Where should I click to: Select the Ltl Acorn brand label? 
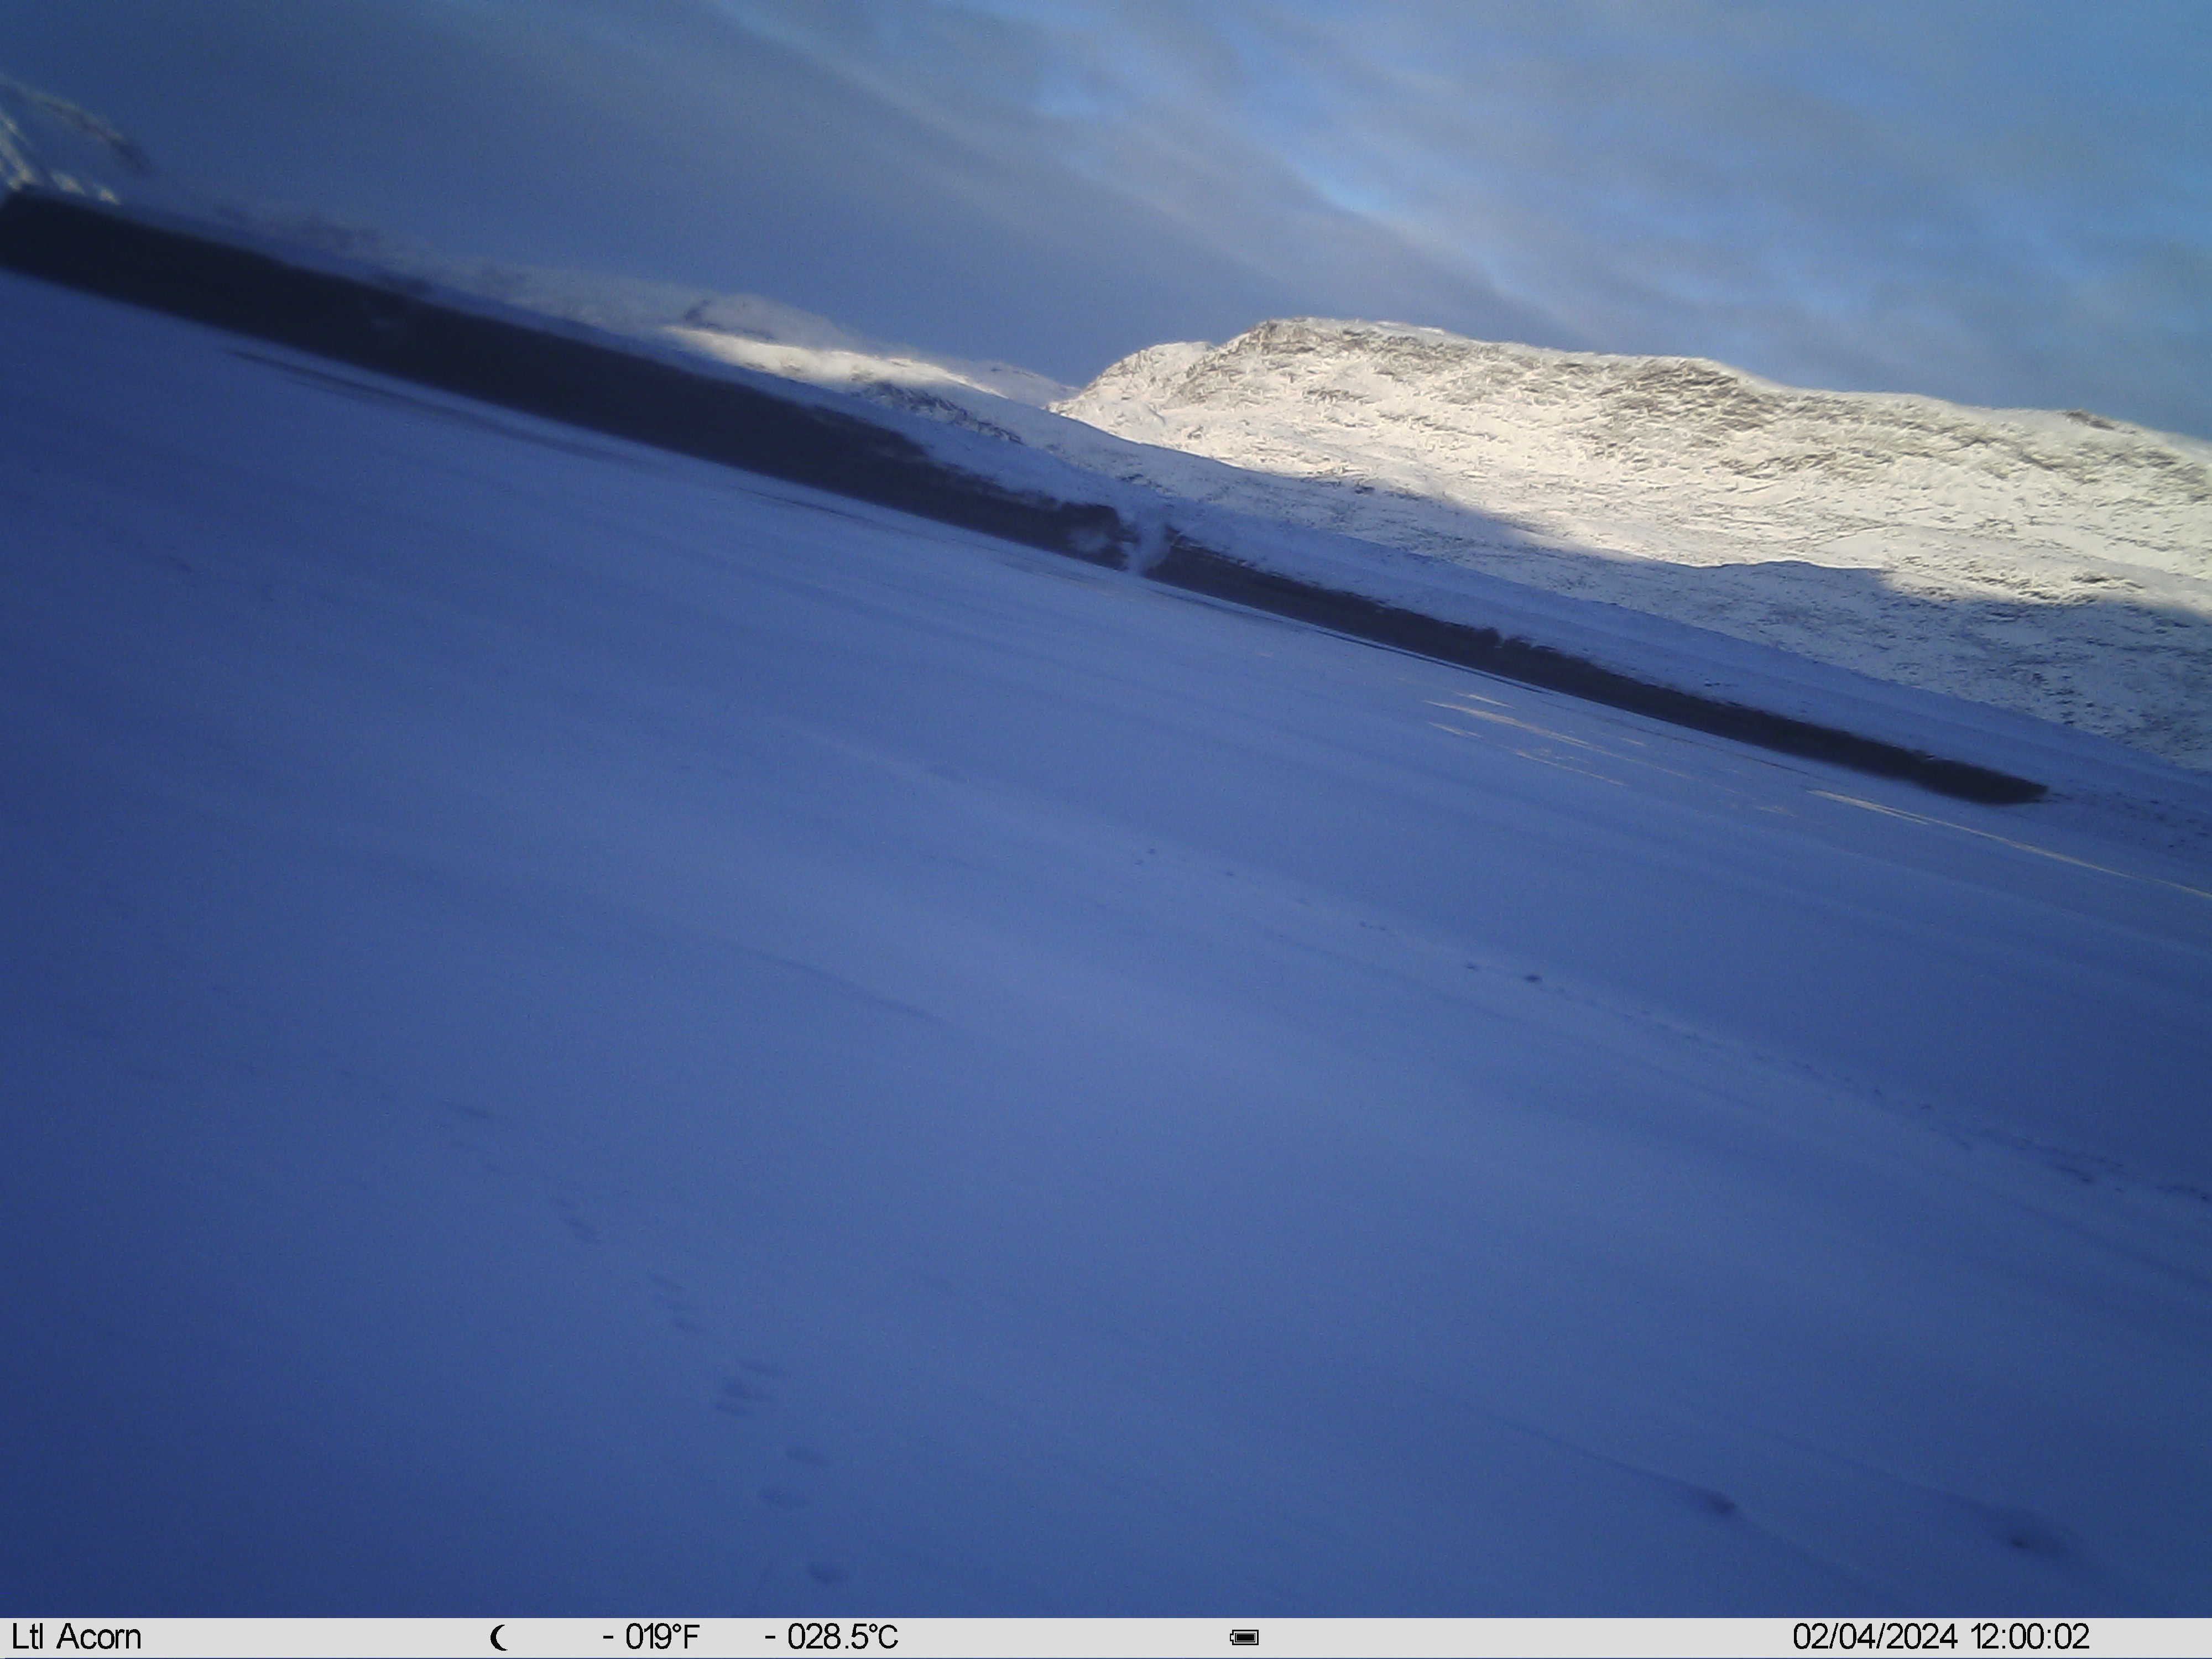[x=76, y=1637]
